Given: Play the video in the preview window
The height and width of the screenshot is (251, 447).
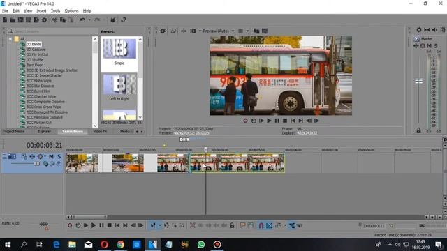Looking at the screenshot, I should point(269,121).
